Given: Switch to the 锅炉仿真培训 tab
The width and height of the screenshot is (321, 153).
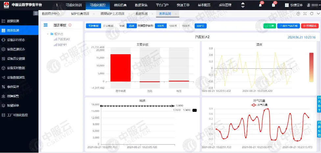Looking at the screenshot, I should coord(80,14).
